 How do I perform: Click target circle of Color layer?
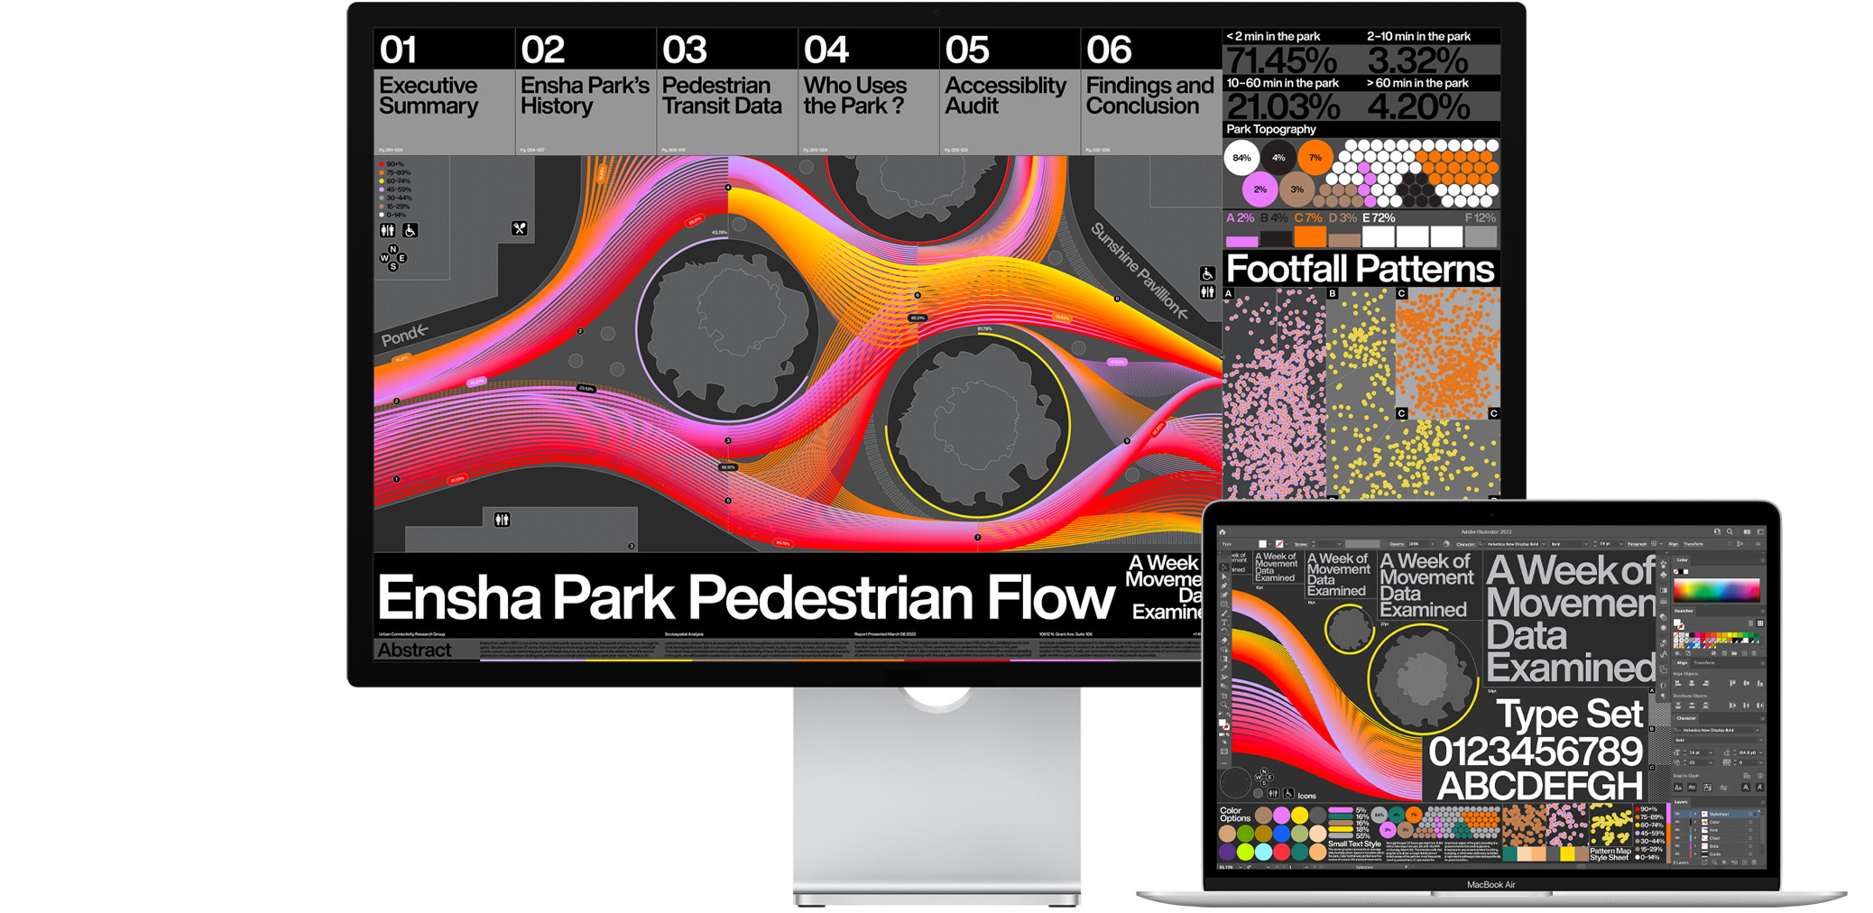[1750, 822]
